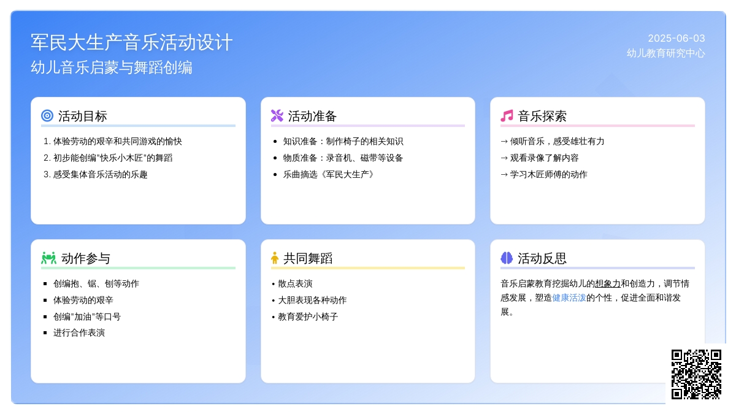
Task: Click 散点表演 bullet
Action: [292, 283]
